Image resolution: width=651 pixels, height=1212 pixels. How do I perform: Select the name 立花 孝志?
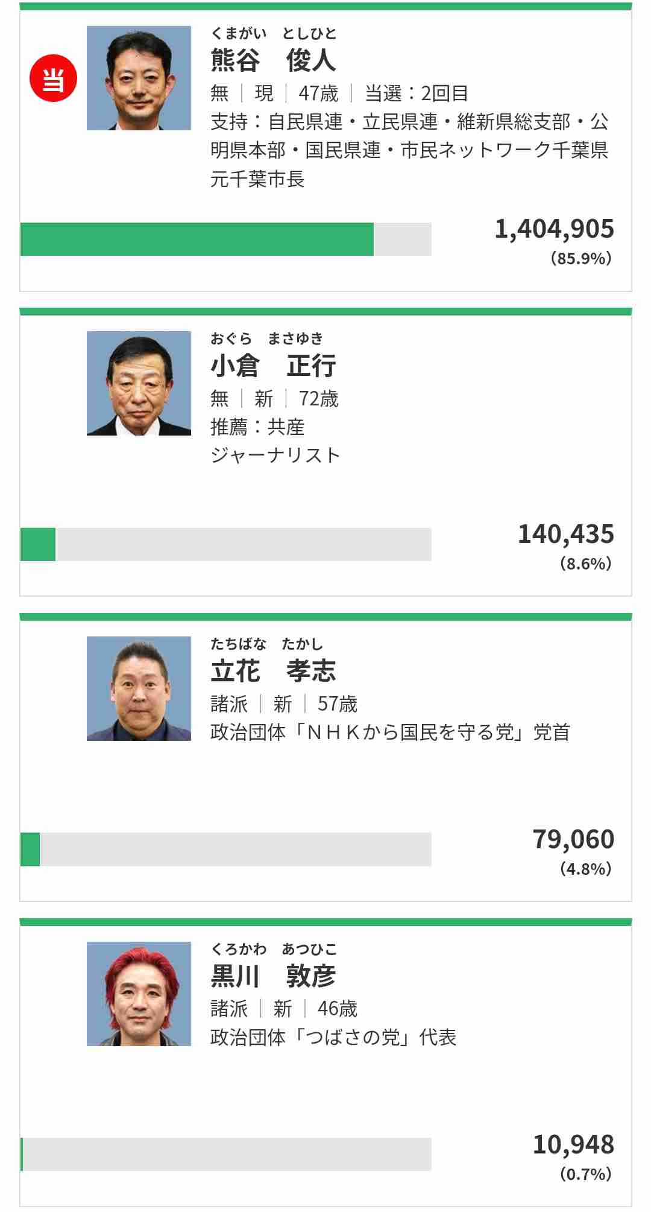[x=273, y=671]
